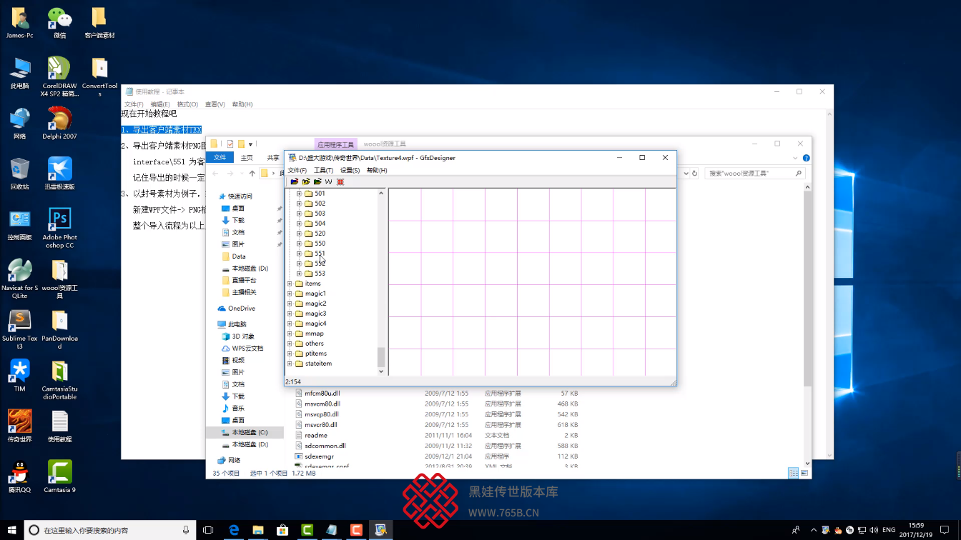Open the TIM desktop shortcut
This screenshot has height=540, width=961.
pos(19,376)
